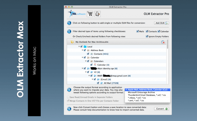Uncheck the Calendar [3] checkbox
The width and height of the screenshot is (197, 121).
[x=92, y=65]
